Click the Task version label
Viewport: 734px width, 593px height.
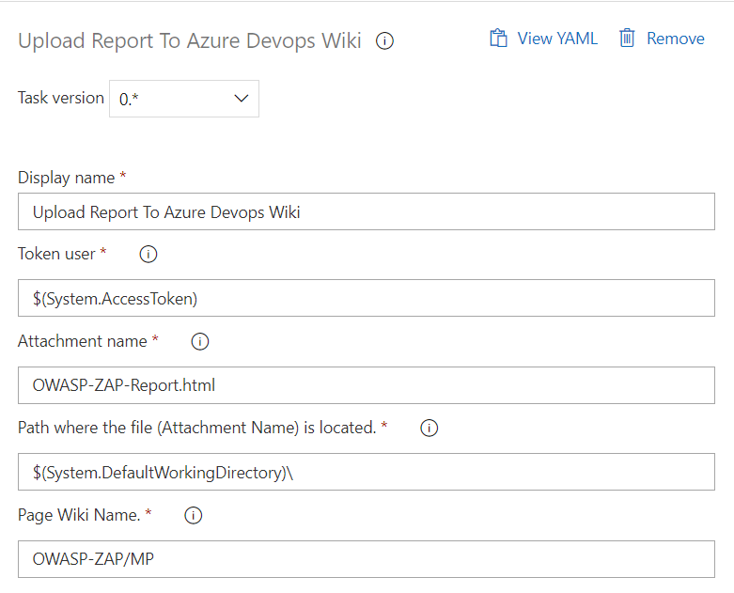click(x=61, y=98)
